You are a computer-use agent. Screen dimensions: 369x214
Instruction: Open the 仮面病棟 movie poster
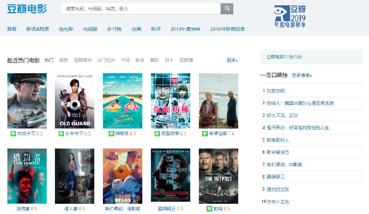pos(171,101)
